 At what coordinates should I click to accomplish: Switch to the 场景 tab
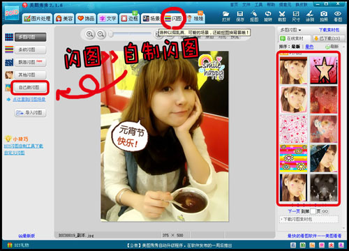point(151,18)
